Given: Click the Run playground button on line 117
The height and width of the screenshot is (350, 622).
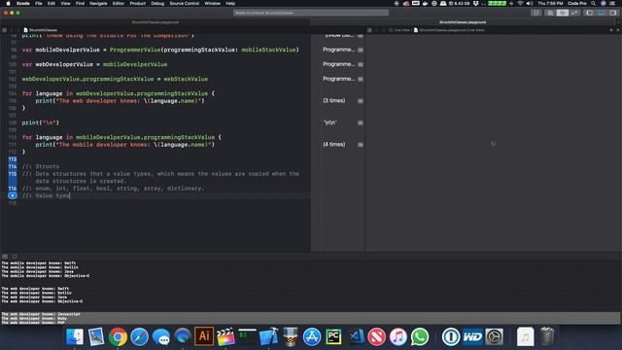Looking at the screenshot, I should click(13, 195).
